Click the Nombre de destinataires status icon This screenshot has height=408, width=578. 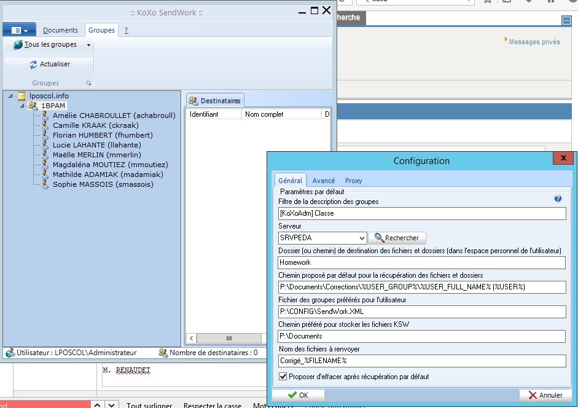(163, 353)
